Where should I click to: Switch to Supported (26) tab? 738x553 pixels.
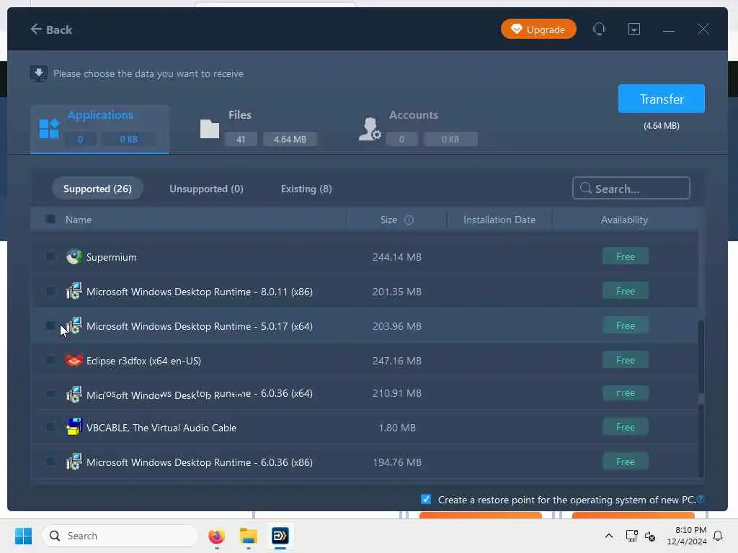click(x=97, y=189)
